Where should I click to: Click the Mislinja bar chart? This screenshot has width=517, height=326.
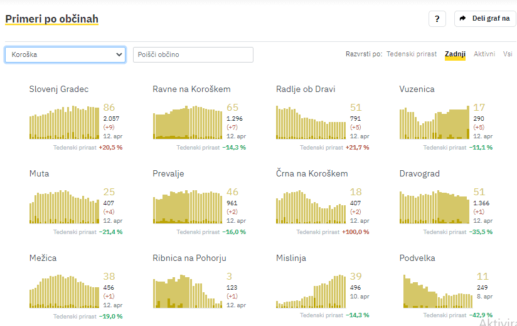click(x=311, y=292)
